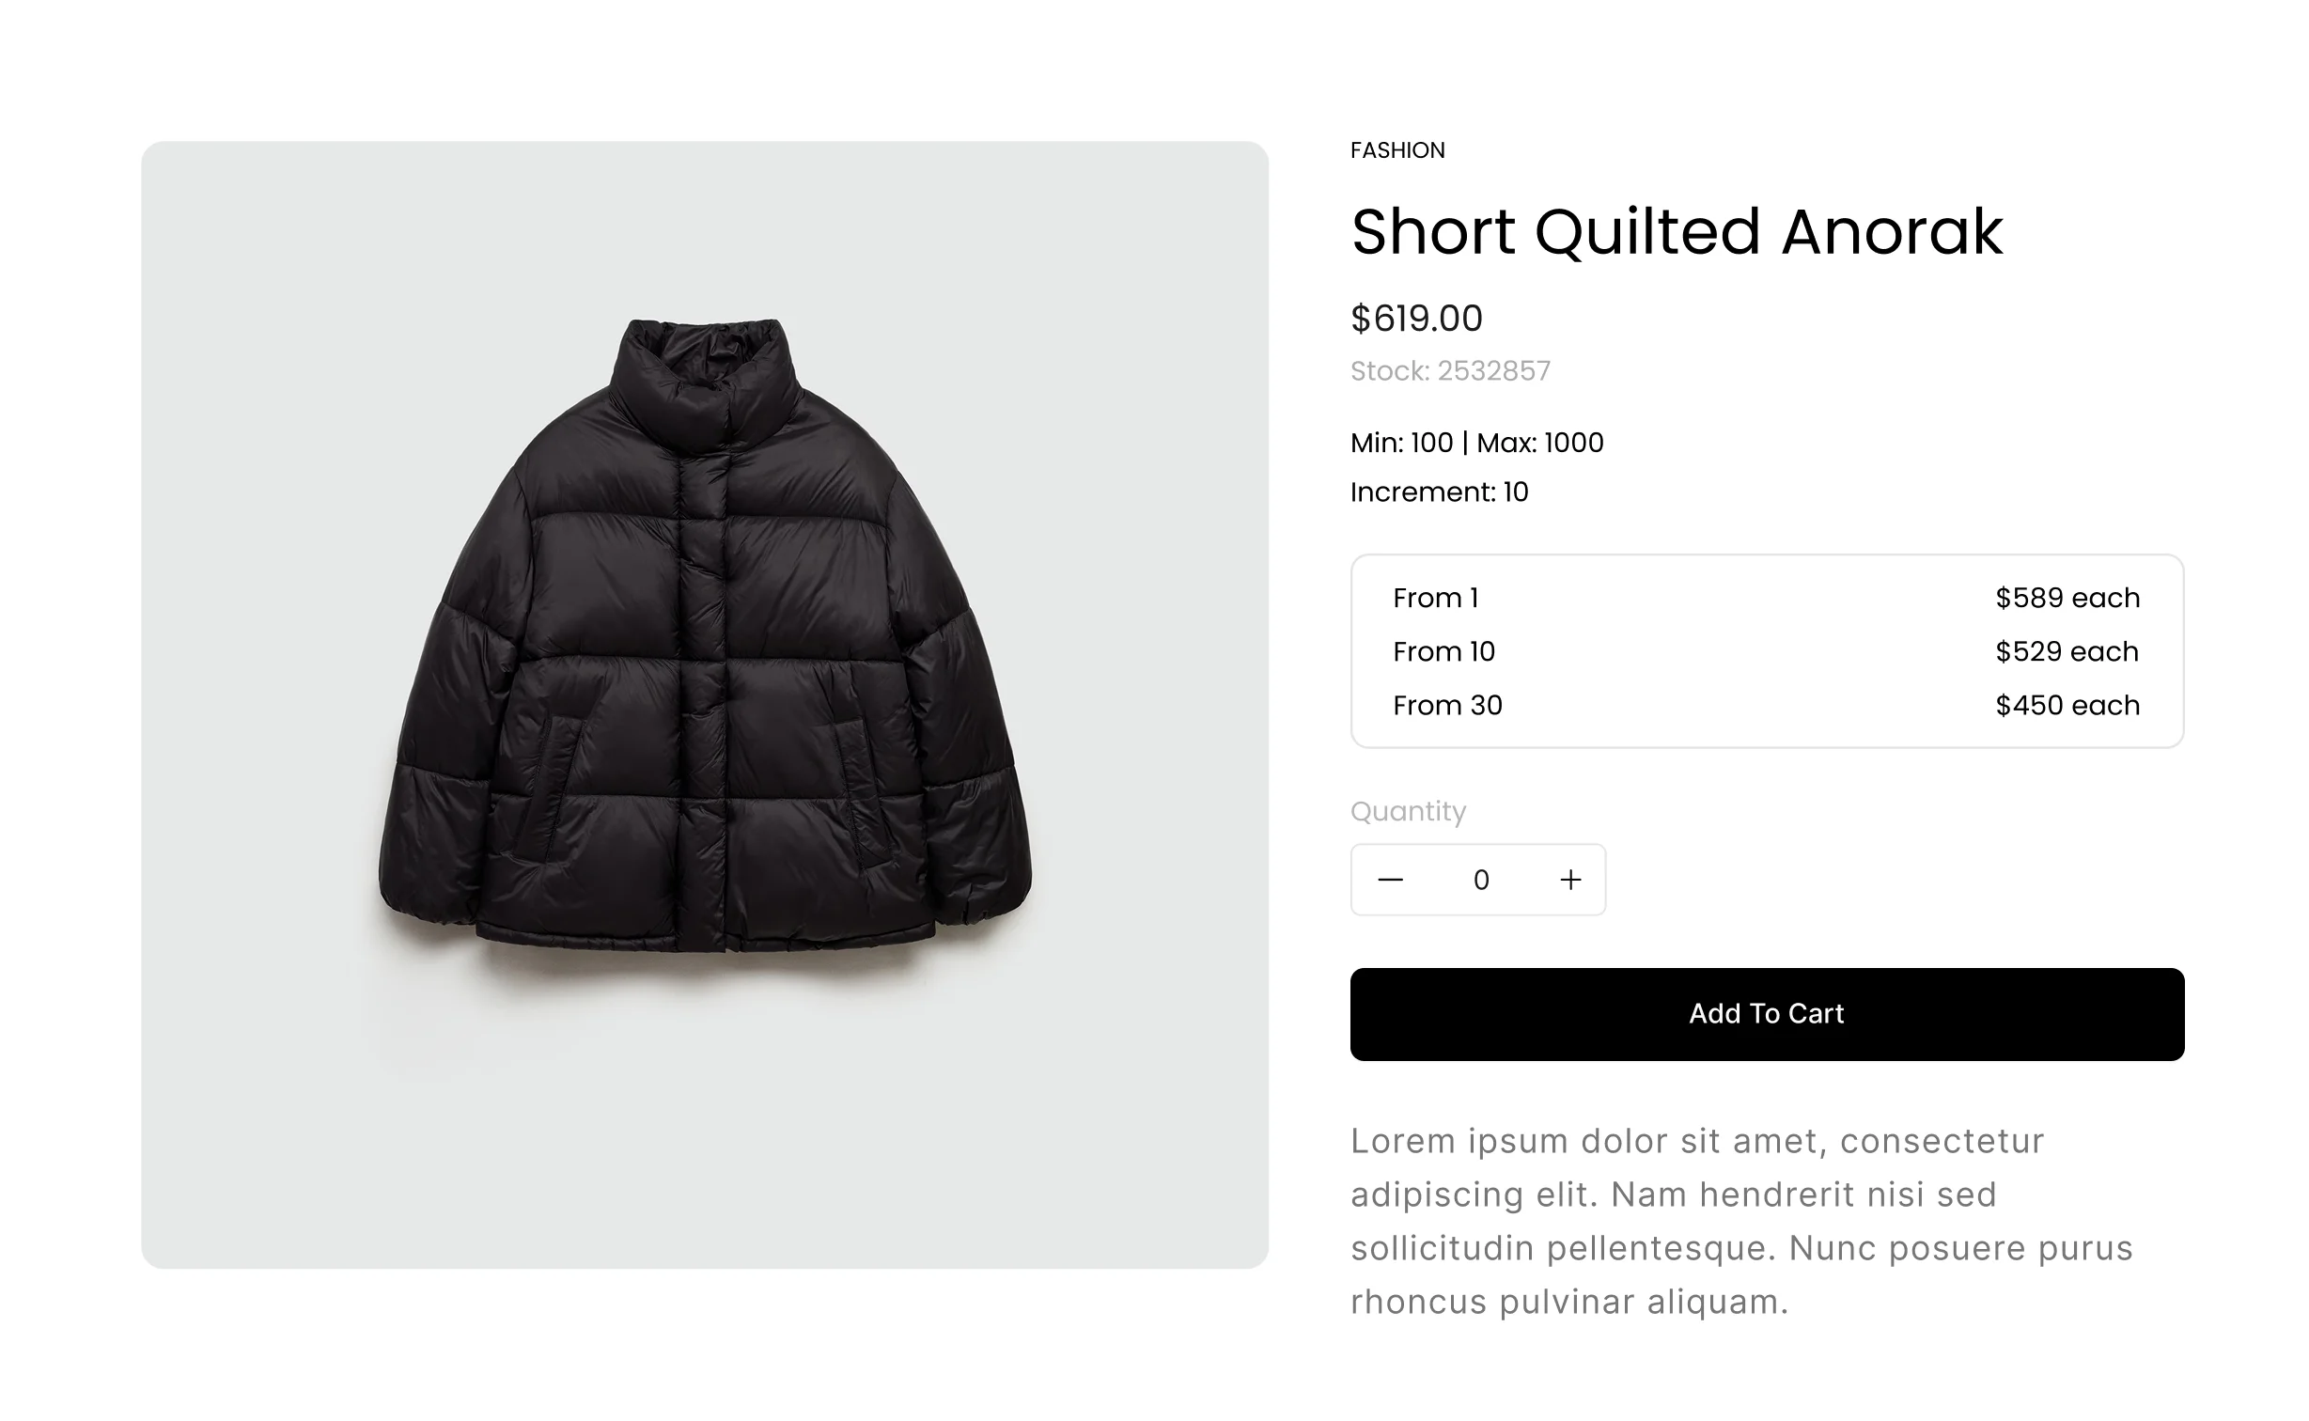Click the Quantity field label

1408,811
